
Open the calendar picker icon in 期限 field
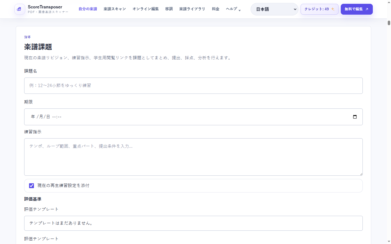coord(355,117)
